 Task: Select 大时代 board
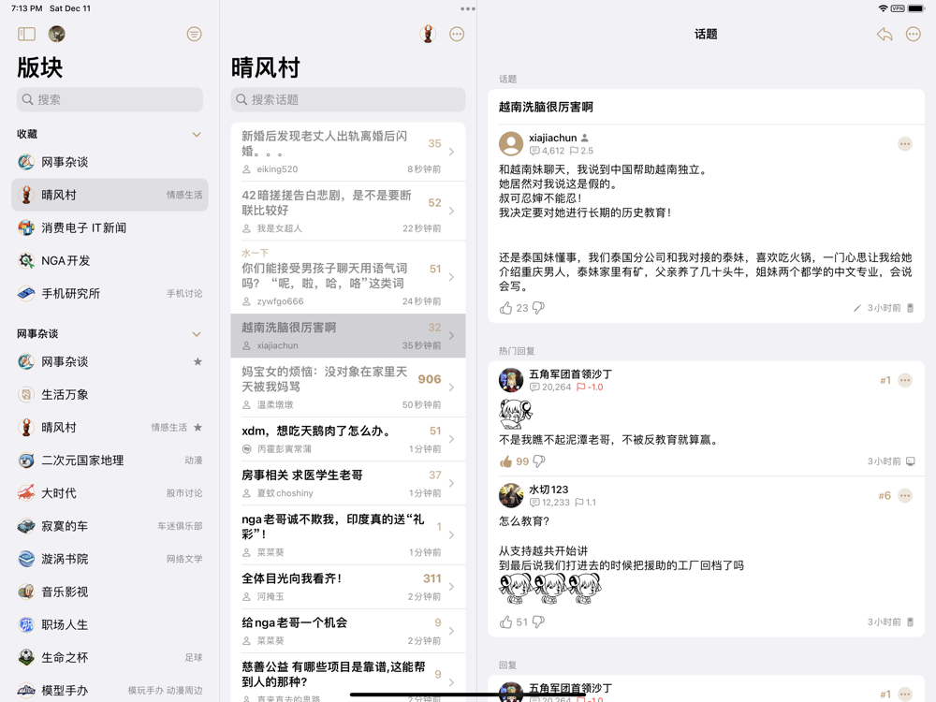click(110, 493)
